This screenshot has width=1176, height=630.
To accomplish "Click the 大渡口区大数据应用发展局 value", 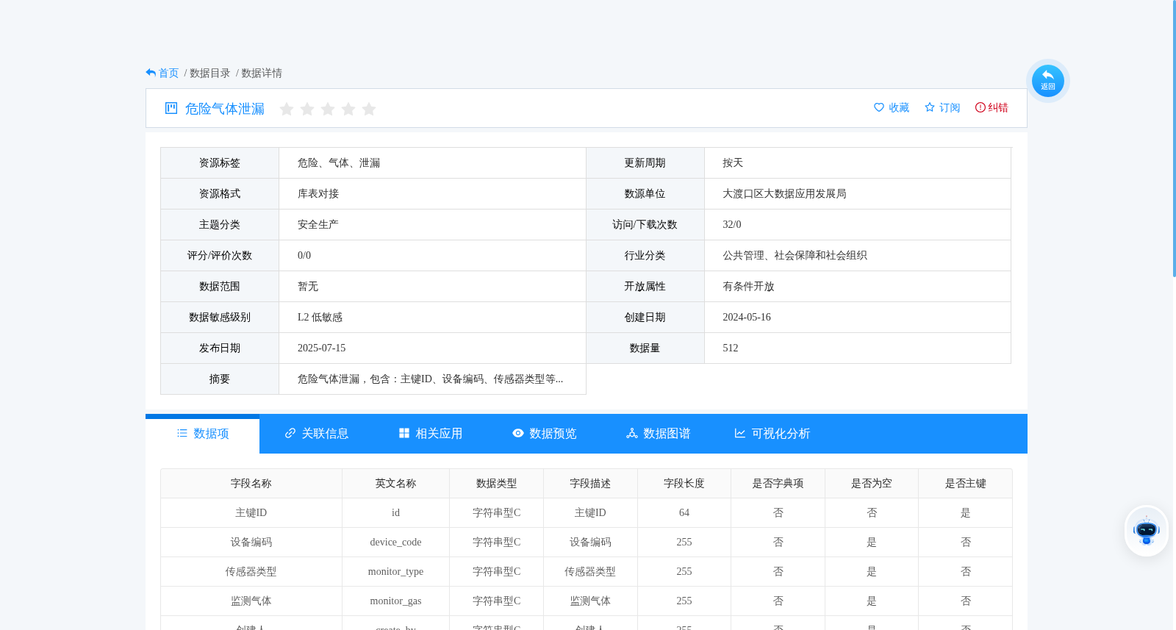I will (x=784, y=194).
